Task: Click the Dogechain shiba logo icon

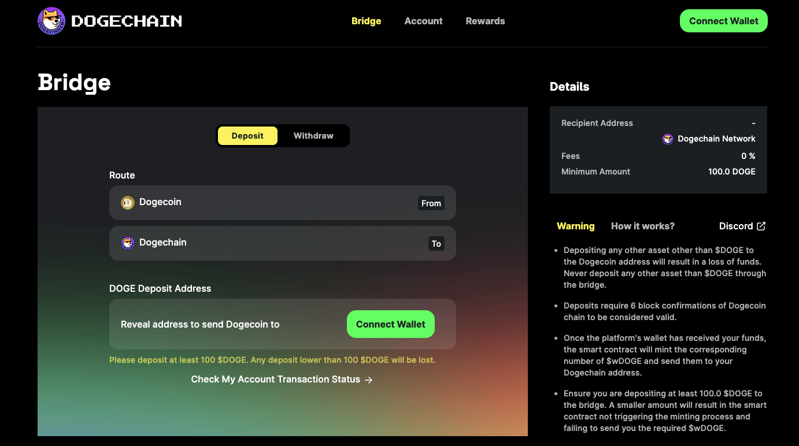Action: point(51,21)
